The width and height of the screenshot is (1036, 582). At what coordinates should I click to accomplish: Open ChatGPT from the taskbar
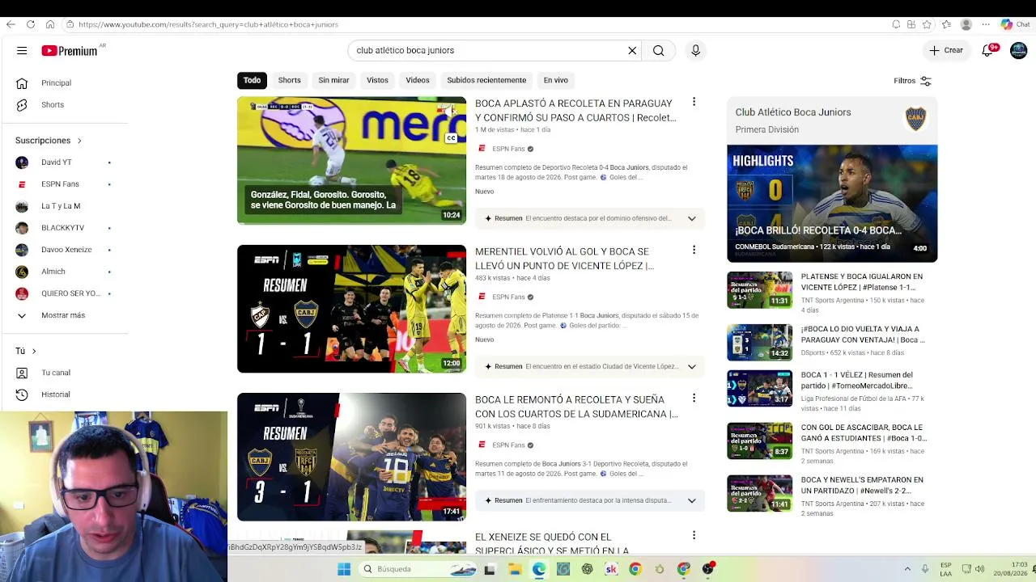pyautogui.click(x=588, y=569)
